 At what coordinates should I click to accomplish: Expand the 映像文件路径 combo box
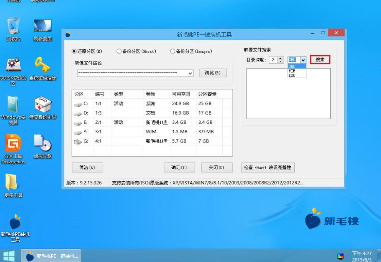[190, 73]
